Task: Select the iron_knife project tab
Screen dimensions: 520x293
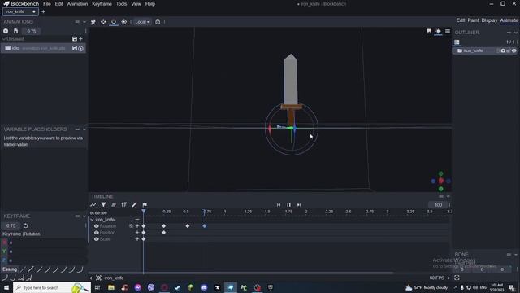Action: pyautogui.click(x=19, y=11)
